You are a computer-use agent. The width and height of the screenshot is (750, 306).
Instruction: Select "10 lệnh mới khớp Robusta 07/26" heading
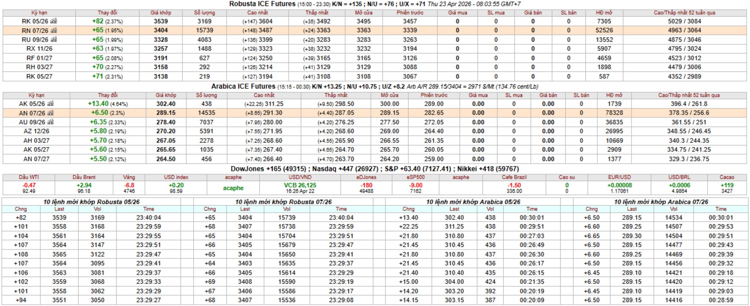[283, 202]
